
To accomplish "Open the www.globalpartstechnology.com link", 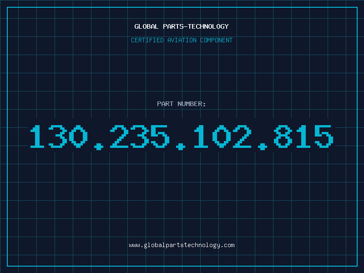I will [x=182, y=245].
